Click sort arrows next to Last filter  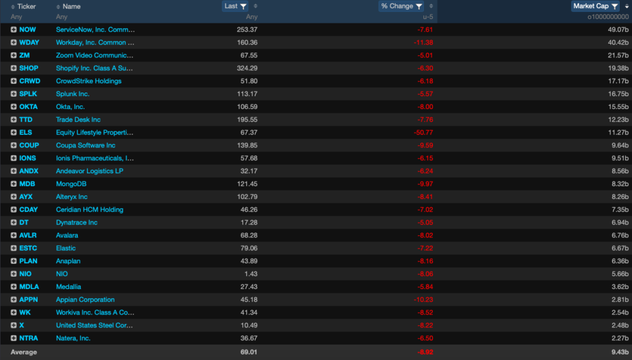pyautogui.click(x=256, y=6)
